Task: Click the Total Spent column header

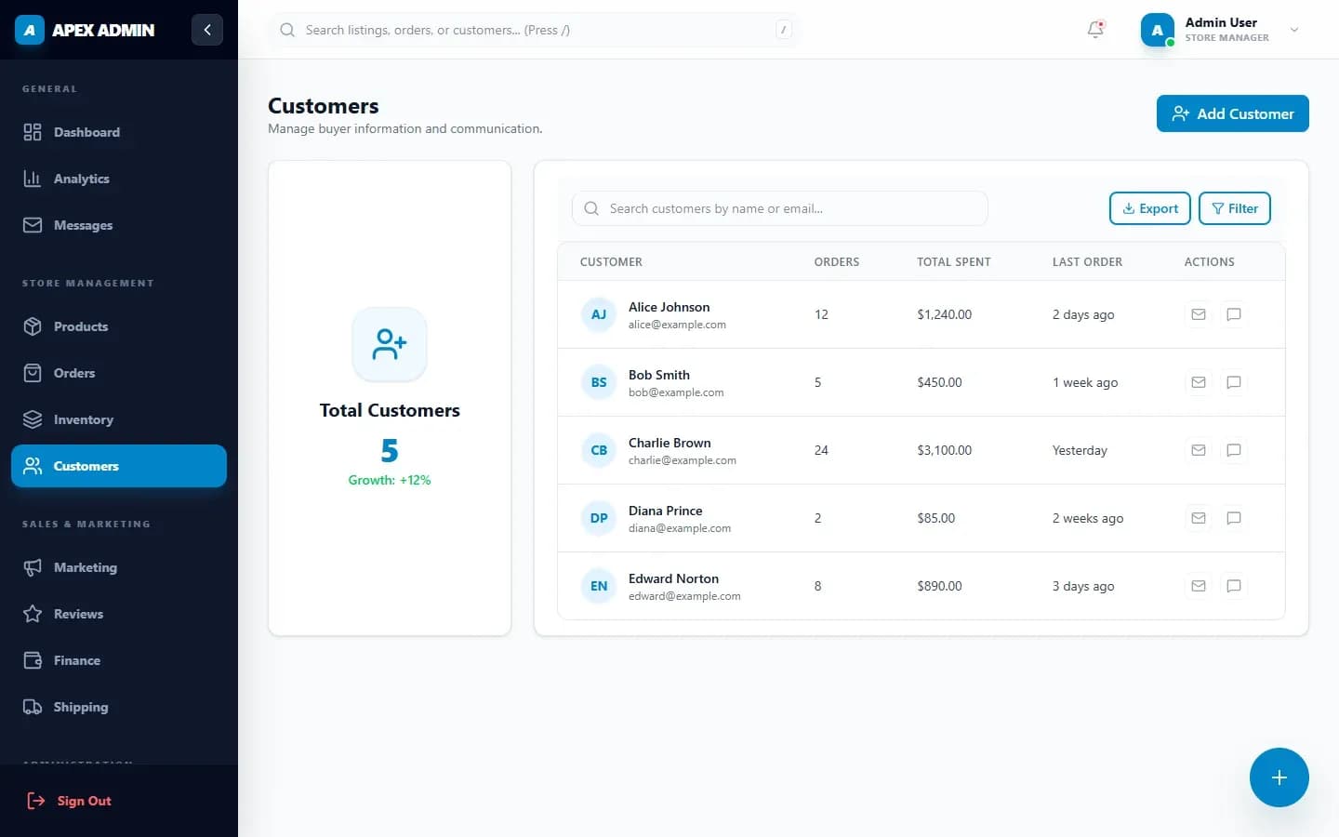Action: coord(954,262)
